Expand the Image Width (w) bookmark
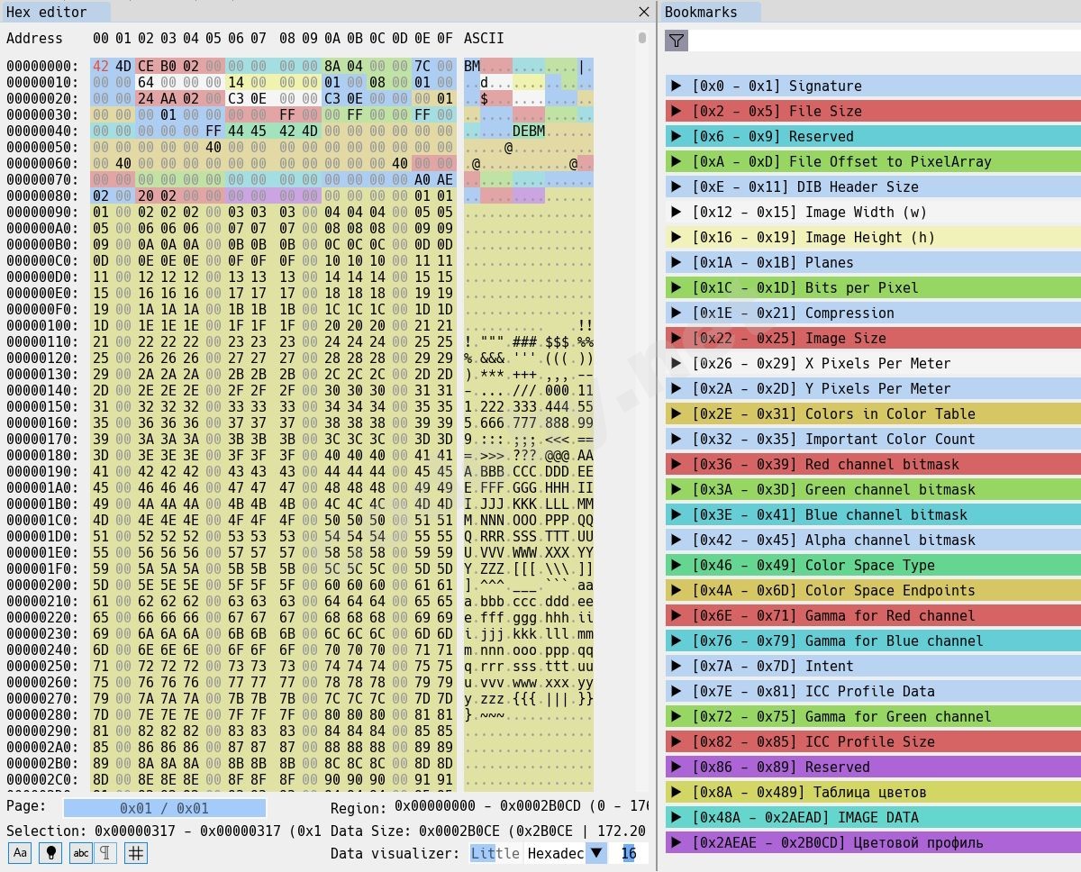 pyautogui.click(x=677, y=213)
